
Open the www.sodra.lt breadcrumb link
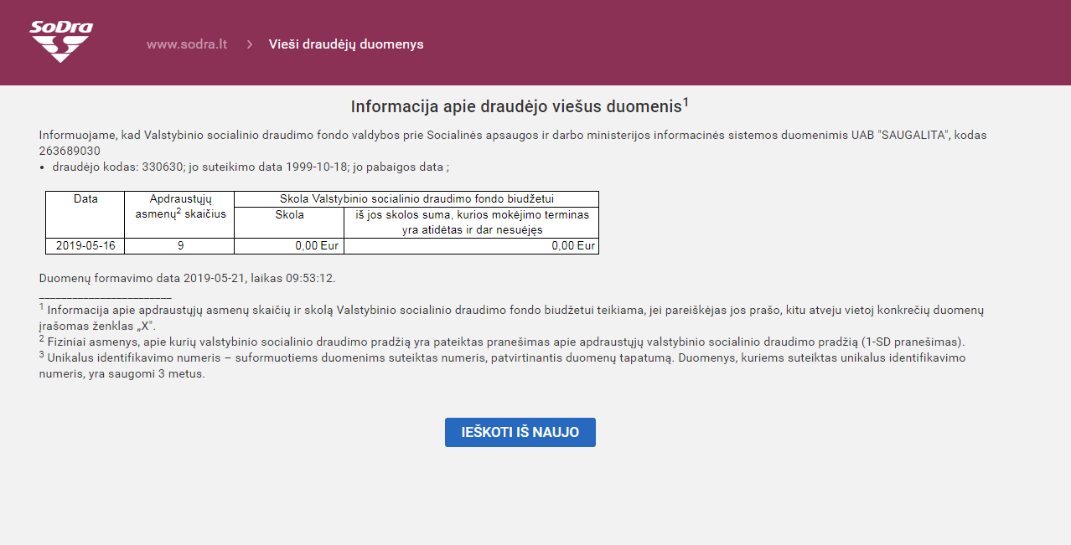187,44
